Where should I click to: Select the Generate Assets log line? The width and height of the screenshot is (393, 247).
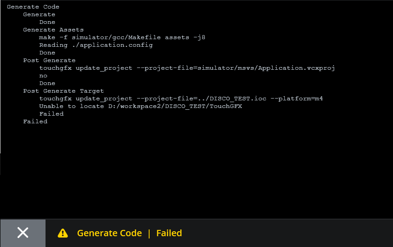(x=53, y=30)
